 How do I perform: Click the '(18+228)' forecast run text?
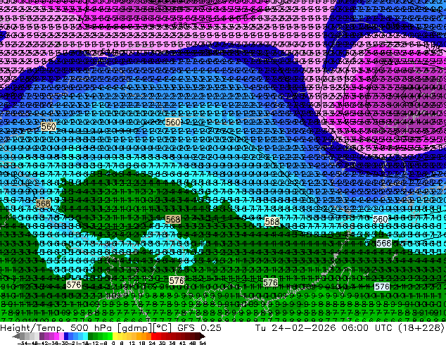pos(421,328)
